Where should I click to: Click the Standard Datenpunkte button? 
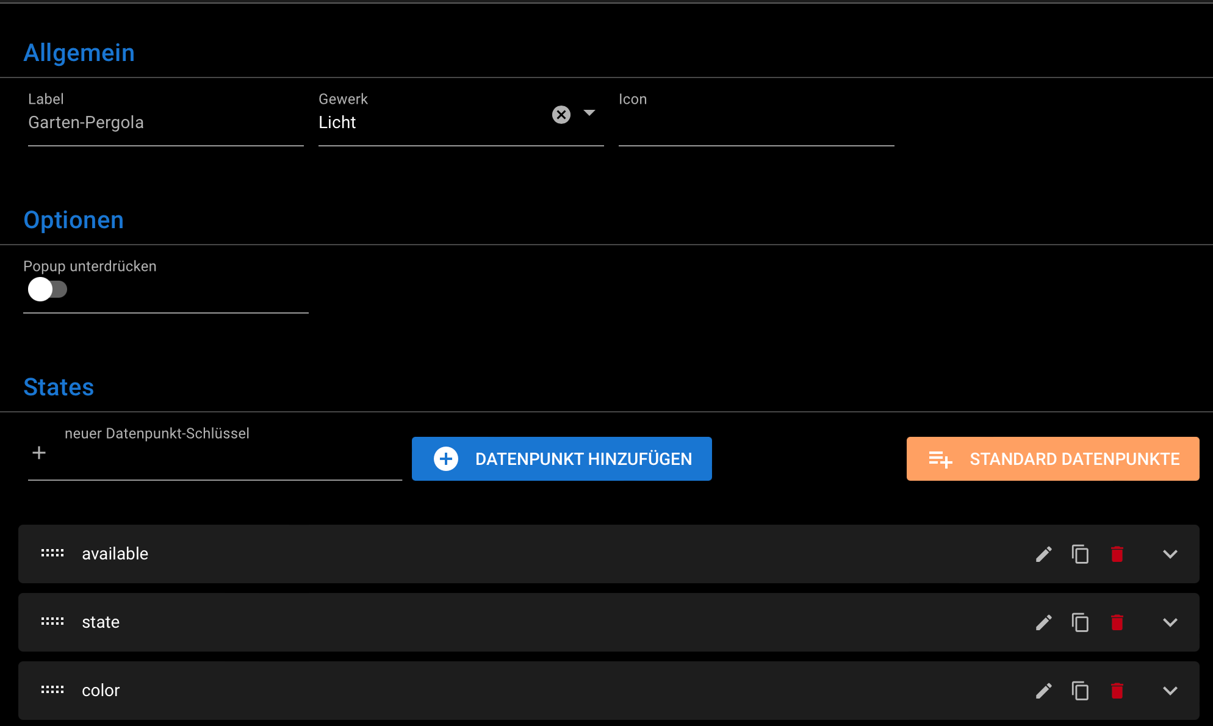1053,459
